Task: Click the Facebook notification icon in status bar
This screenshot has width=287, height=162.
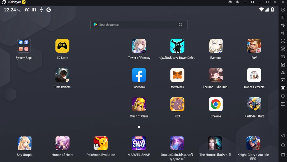Action: click(x=34, y=10)
